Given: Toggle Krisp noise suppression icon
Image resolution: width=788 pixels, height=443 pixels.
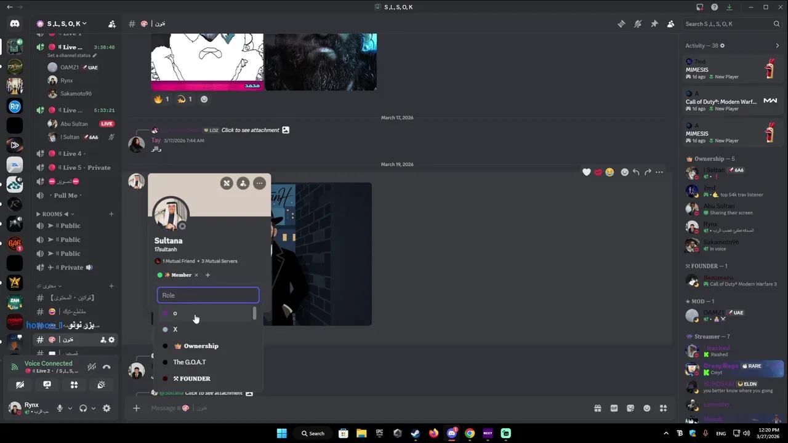Looking at the screenshot, I should tap(92, 367).
